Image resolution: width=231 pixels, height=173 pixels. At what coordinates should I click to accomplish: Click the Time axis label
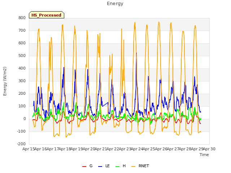tap(204, 155)
